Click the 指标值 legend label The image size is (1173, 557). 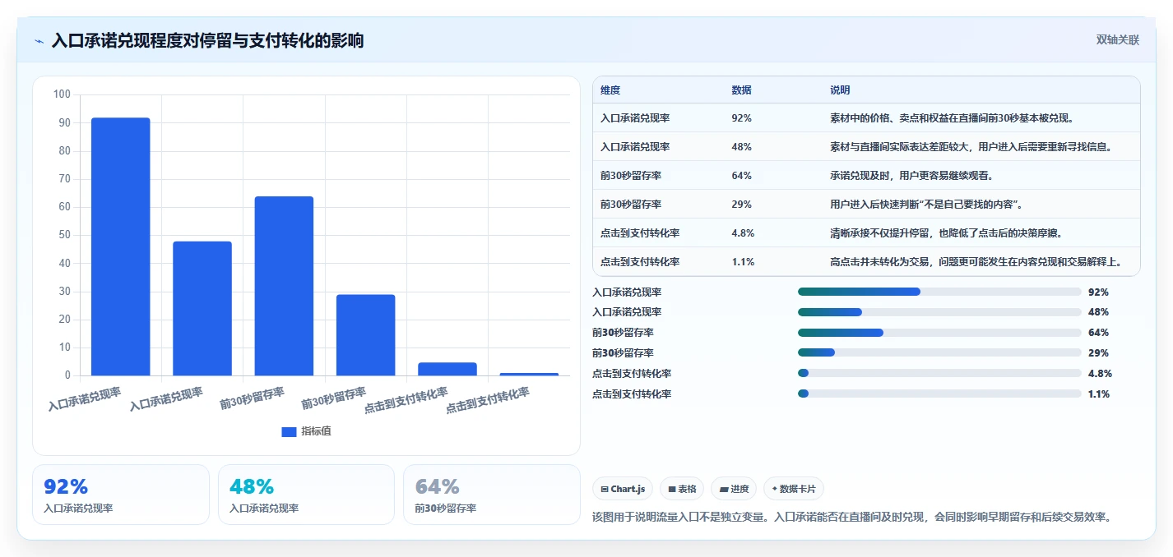(x=316, y=431)
